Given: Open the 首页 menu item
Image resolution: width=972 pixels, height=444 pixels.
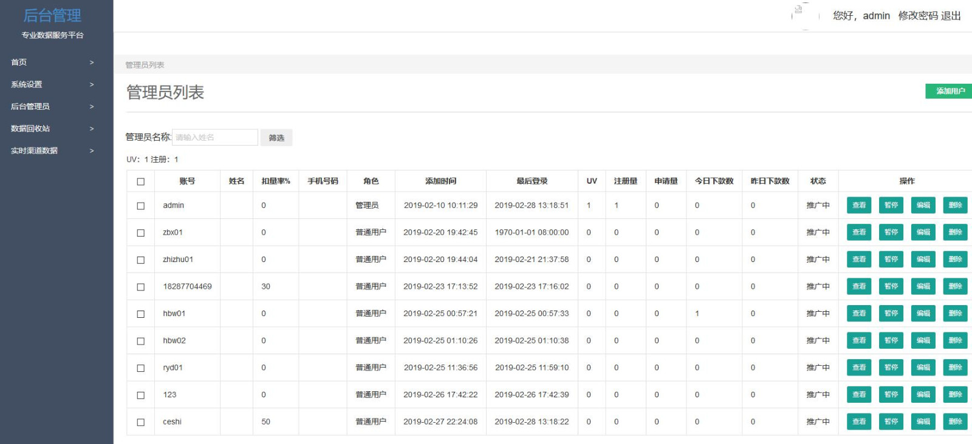Looking at the screenshot, I should pos(52,62).
